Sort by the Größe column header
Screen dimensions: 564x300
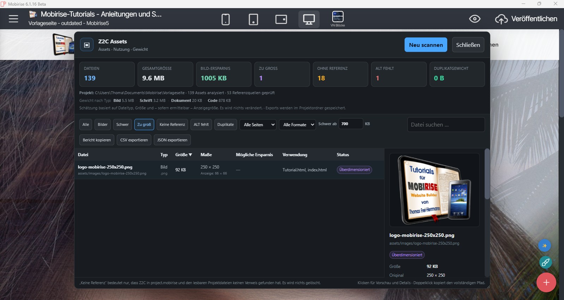pyautogui.click(x=183, y=155)
